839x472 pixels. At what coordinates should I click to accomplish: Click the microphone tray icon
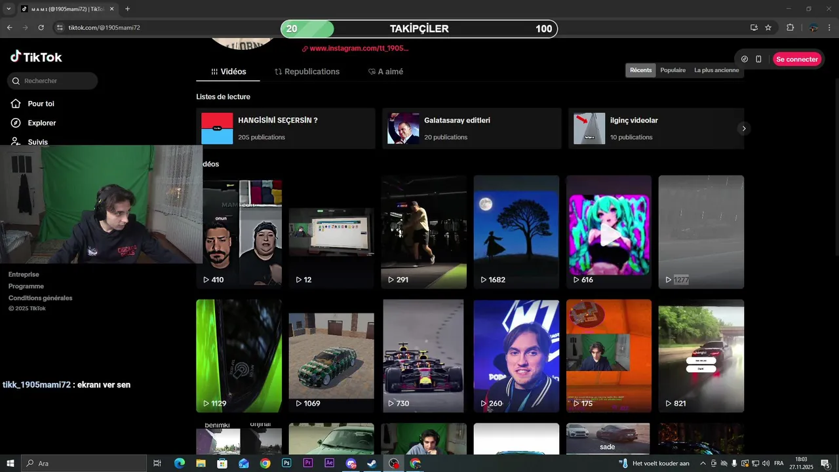coord(734,463)
